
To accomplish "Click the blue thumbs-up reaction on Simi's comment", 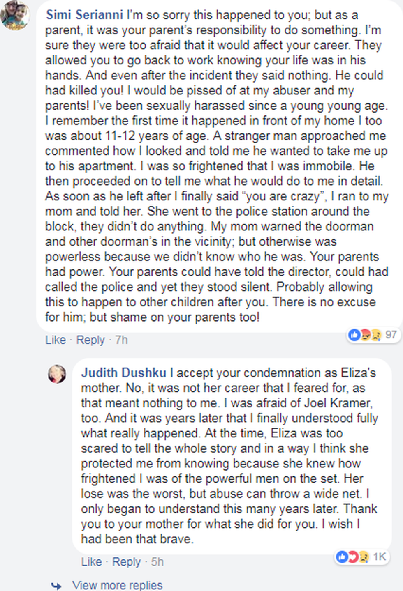I will [354, 335].
